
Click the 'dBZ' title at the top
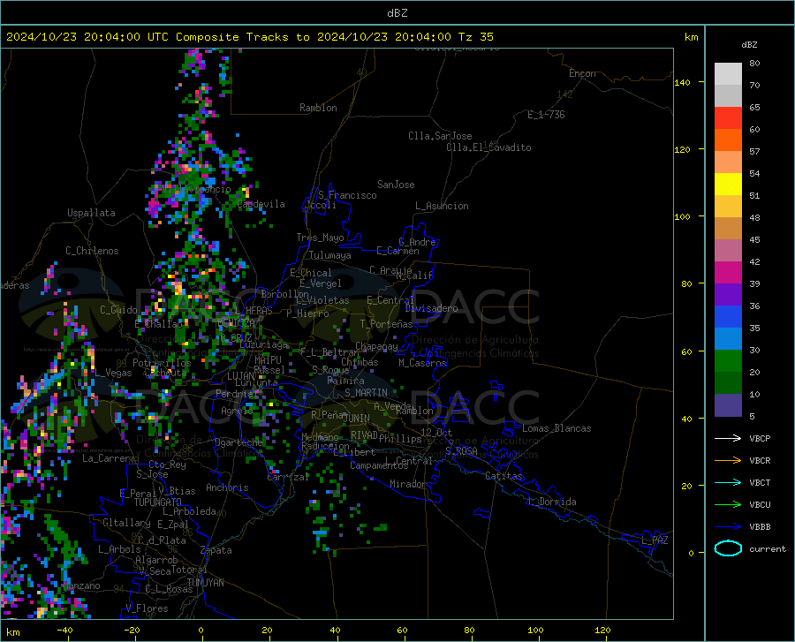click(x=397, y=13)
